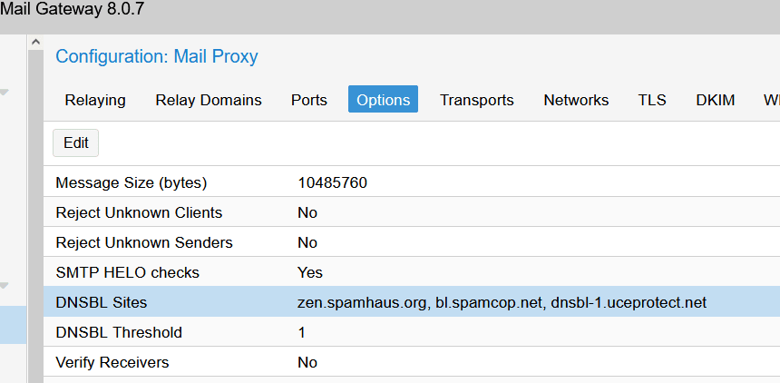Viewport: 780px width, 383px height.
Task: Click the highlighted item in left sidebar
Action: pyautogui.click(x=13, y=325)
